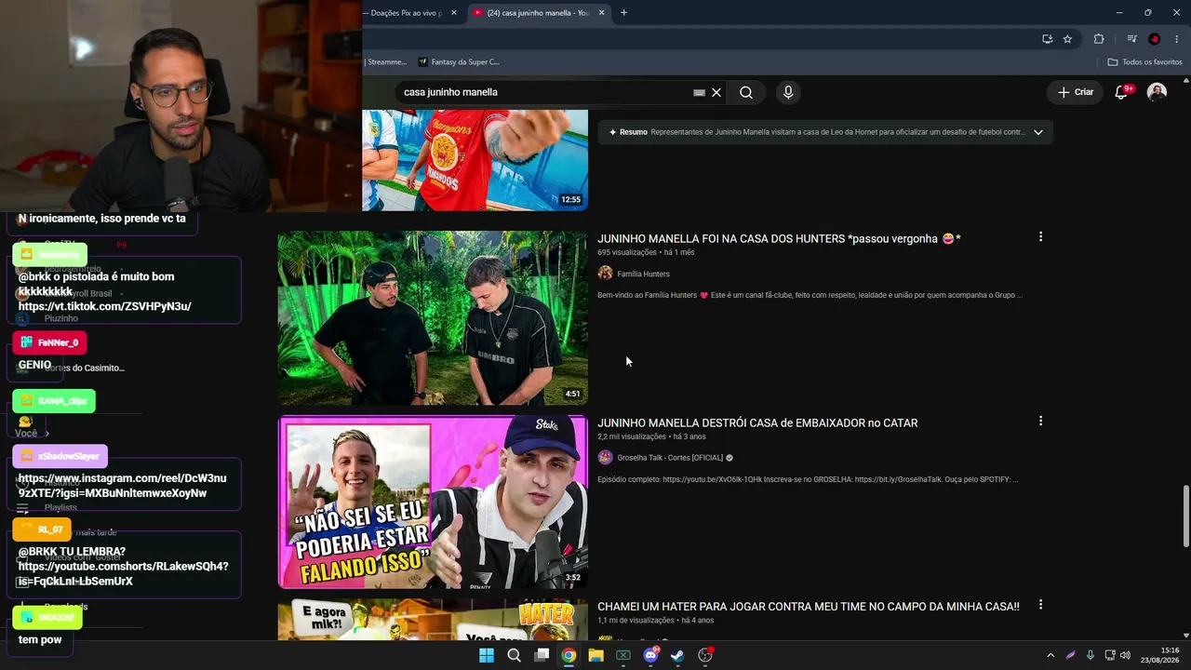Image resolution: width=1191 pixels, height=670 pixels.
Task: Visit the Família Hunters channel name
Action: point(643,274)
